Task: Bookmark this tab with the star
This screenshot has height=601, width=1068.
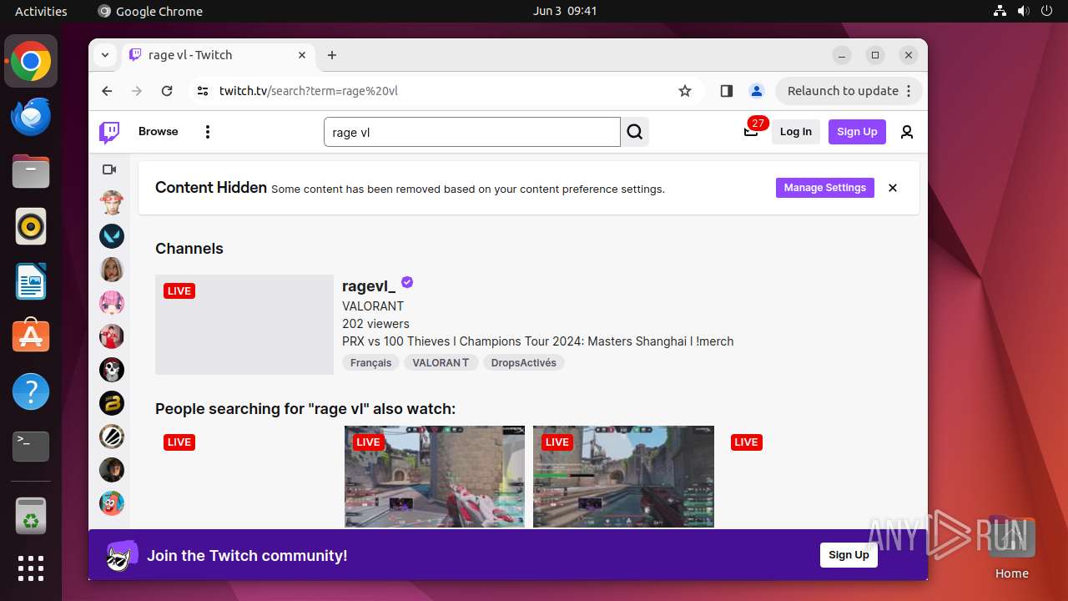Action: (685, 91)
